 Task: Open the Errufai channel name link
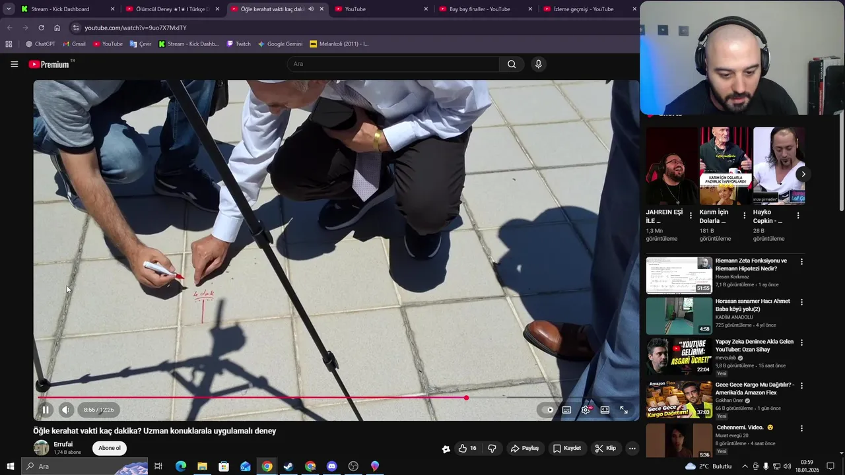click(x=63, y=444)
